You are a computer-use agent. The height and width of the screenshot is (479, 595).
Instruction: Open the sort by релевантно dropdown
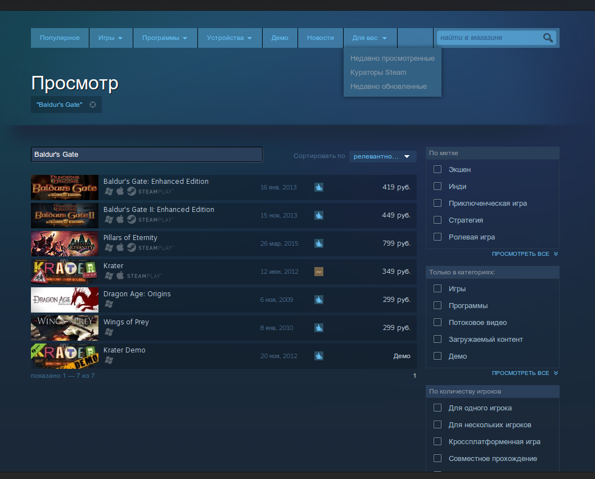click(x=382, y=156)
